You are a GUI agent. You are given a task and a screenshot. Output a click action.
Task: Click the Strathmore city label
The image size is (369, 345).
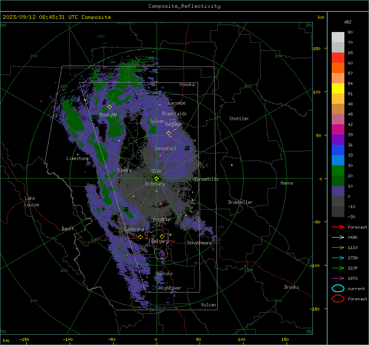pos(199,243)
